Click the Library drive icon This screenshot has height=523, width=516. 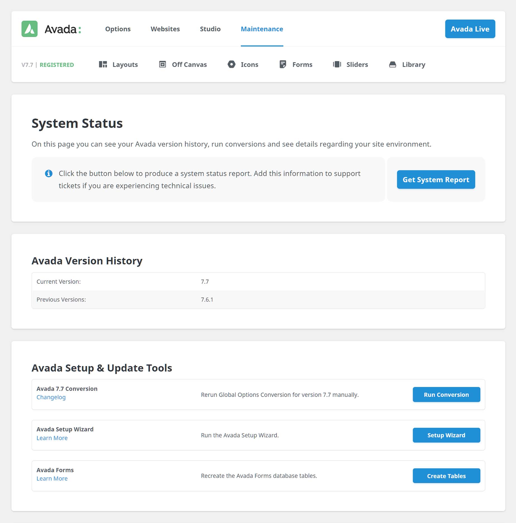392,64
